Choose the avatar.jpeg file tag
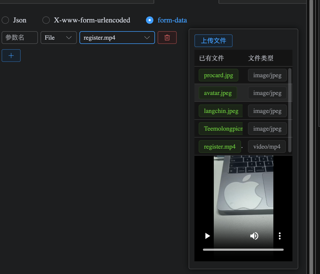The image size is (320, 274). pyautogui.click(x=218, y=93)
